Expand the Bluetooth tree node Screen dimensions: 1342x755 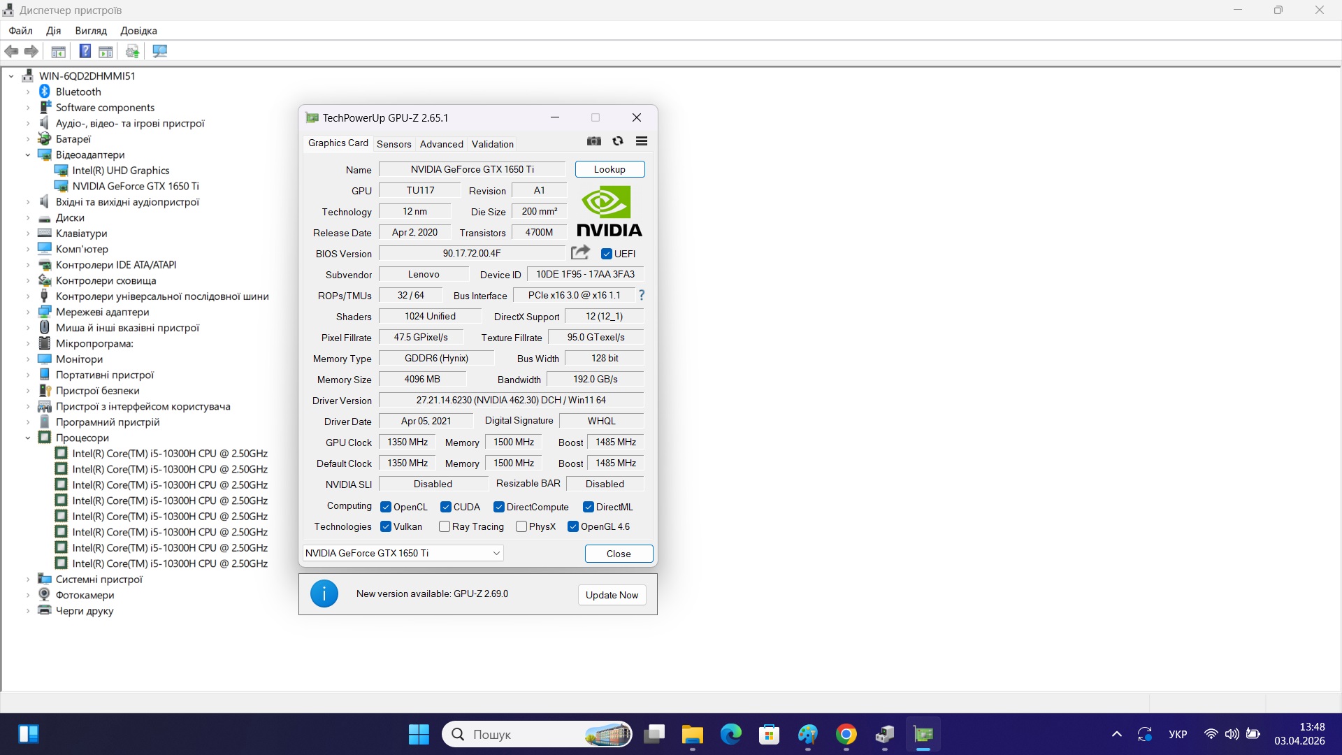(x=28, y=92)
